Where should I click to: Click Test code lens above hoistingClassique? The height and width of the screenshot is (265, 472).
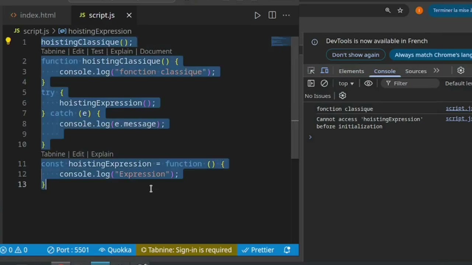97,51
